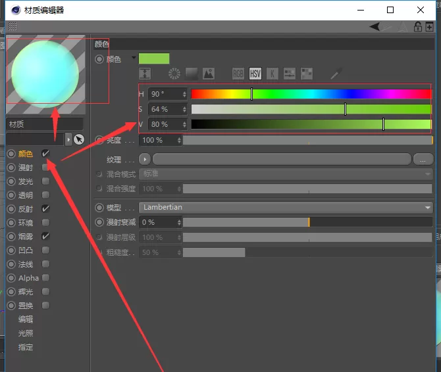Click the color wheel mode icon
The width and height of the screenshot is (441, 372).
click(174, 74)
